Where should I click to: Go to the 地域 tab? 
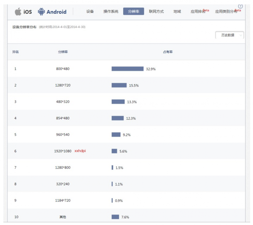tap(177, 12)
